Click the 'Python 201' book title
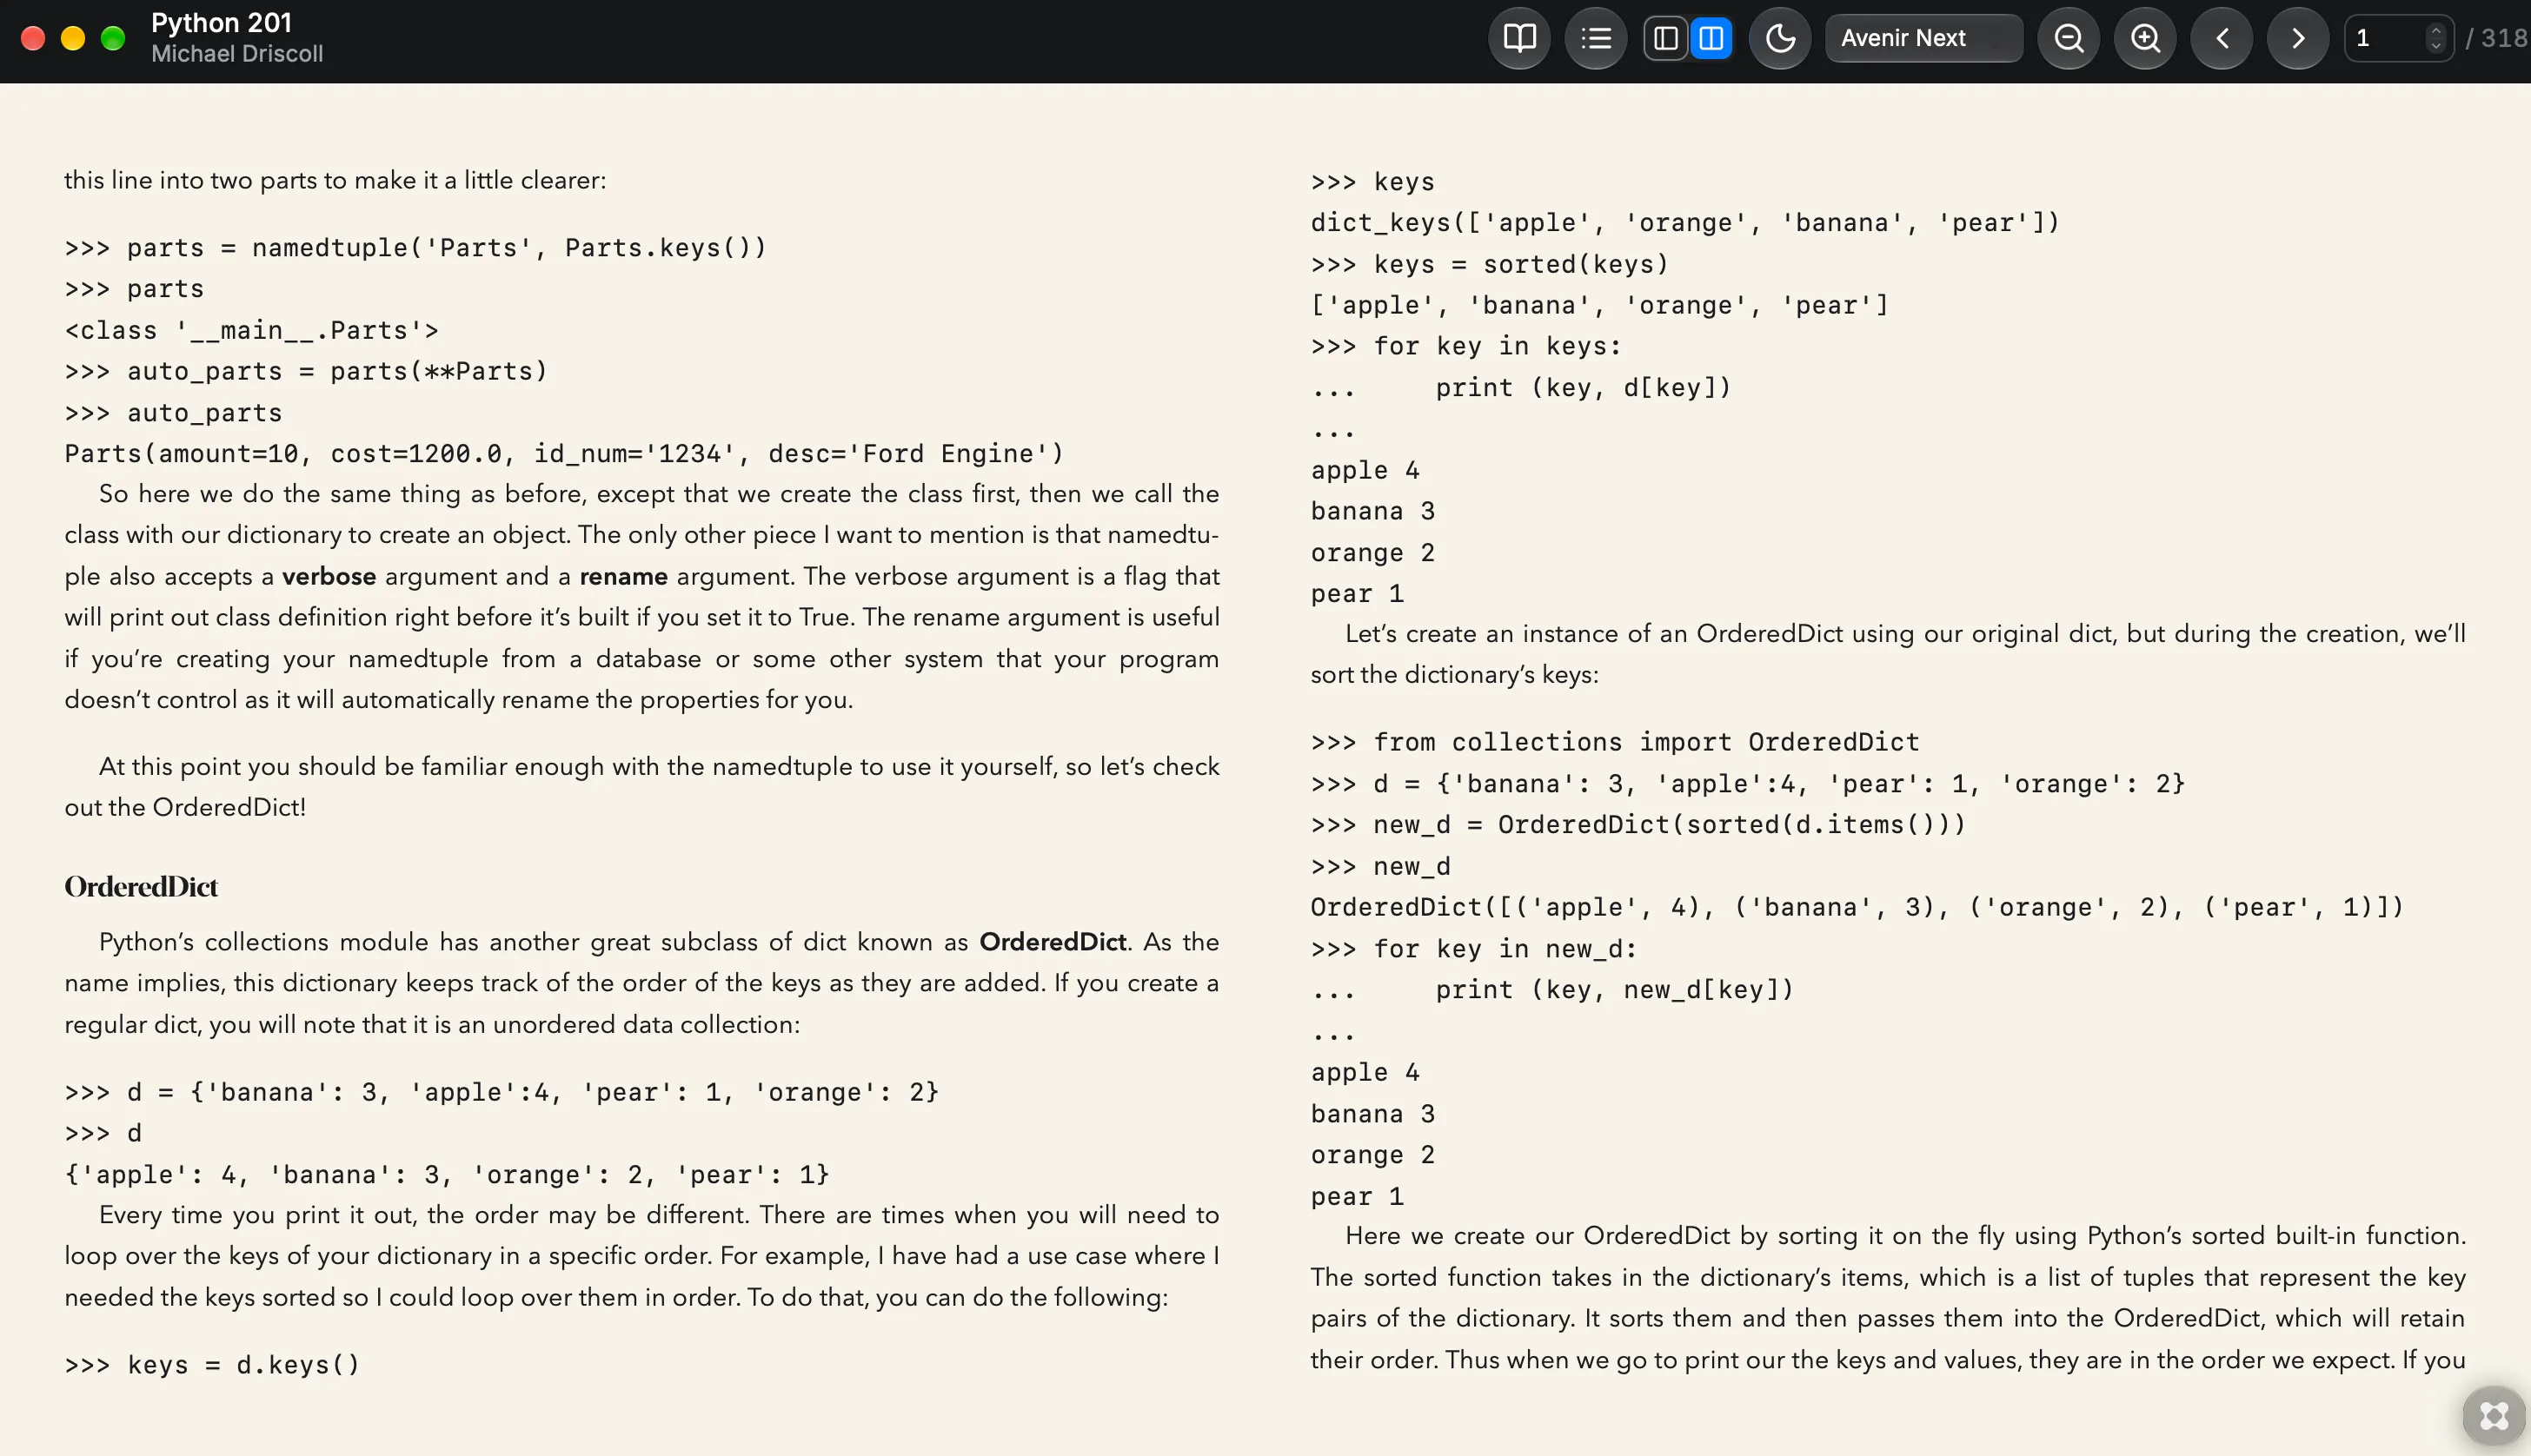The image size is (2531, 1456). 221,22
